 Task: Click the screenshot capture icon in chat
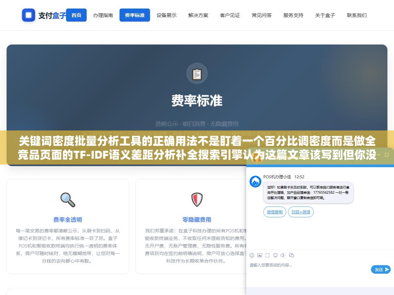[268, 255]
